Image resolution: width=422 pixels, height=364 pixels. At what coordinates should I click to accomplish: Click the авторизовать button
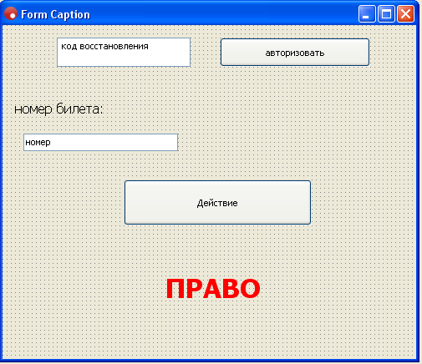[295, 53]
